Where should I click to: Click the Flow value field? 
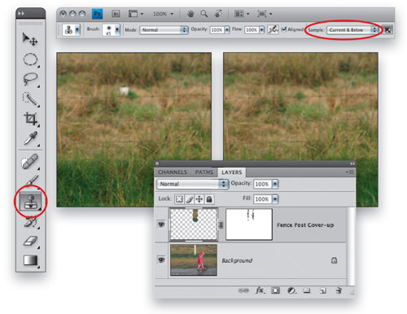(x=252, y=29)
